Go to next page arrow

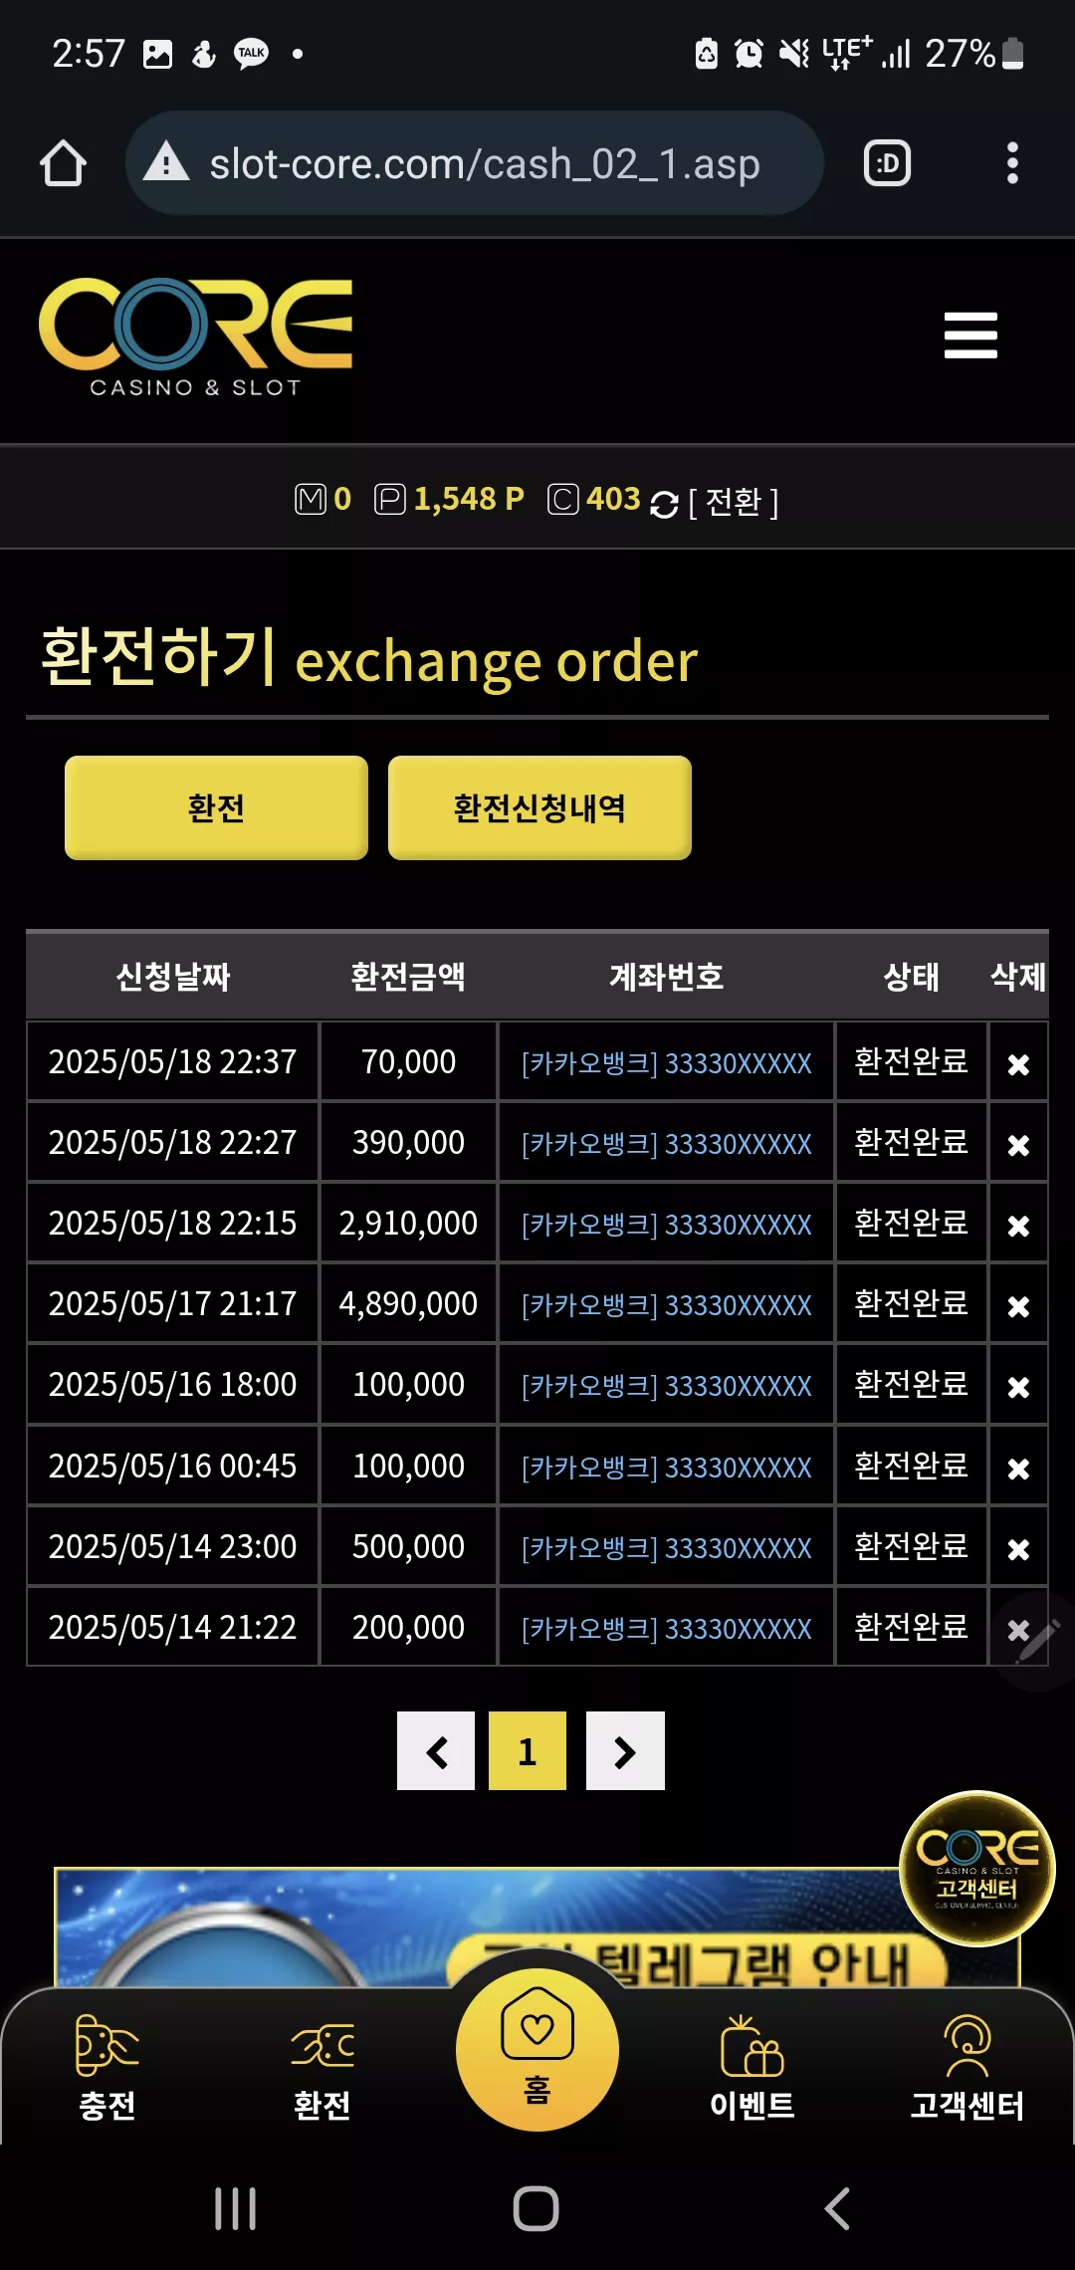(625, 1751)
